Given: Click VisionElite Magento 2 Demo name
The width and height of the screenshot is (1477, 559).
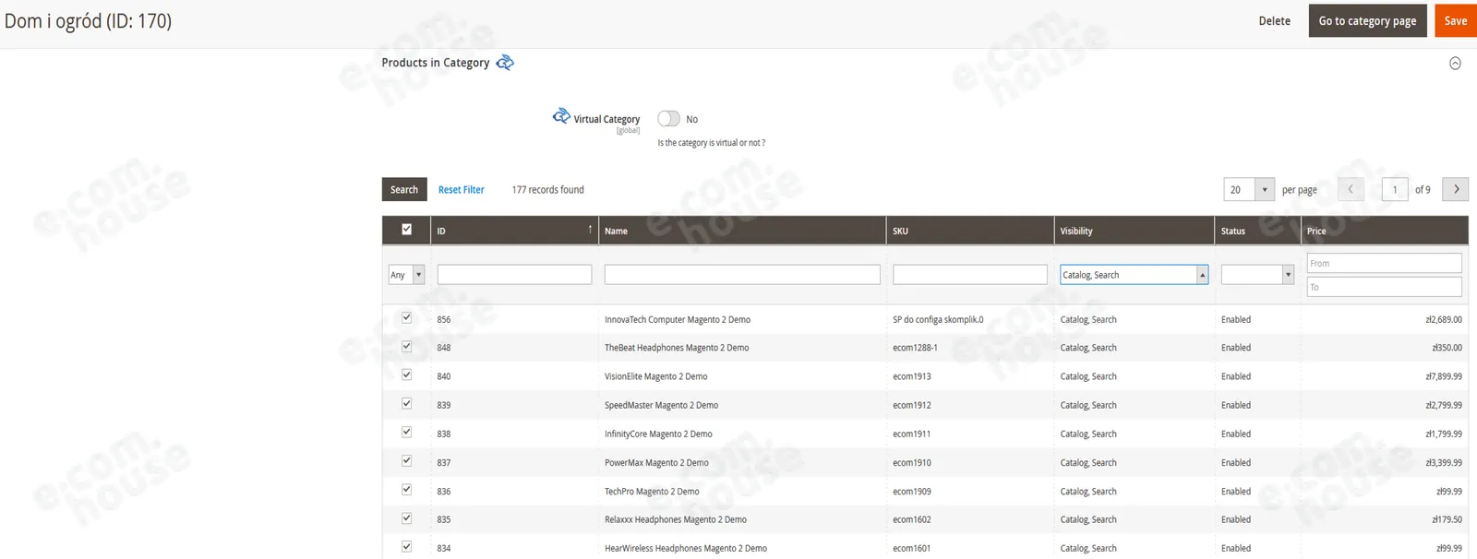Looking at the screenshot, I should [x=656, y=376].
